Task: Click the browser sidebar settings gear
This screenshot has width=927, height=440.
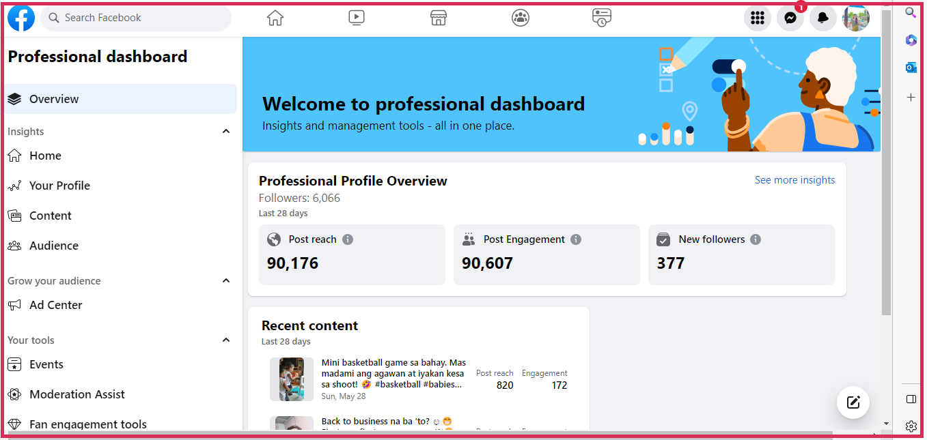Action: (911, 426)
